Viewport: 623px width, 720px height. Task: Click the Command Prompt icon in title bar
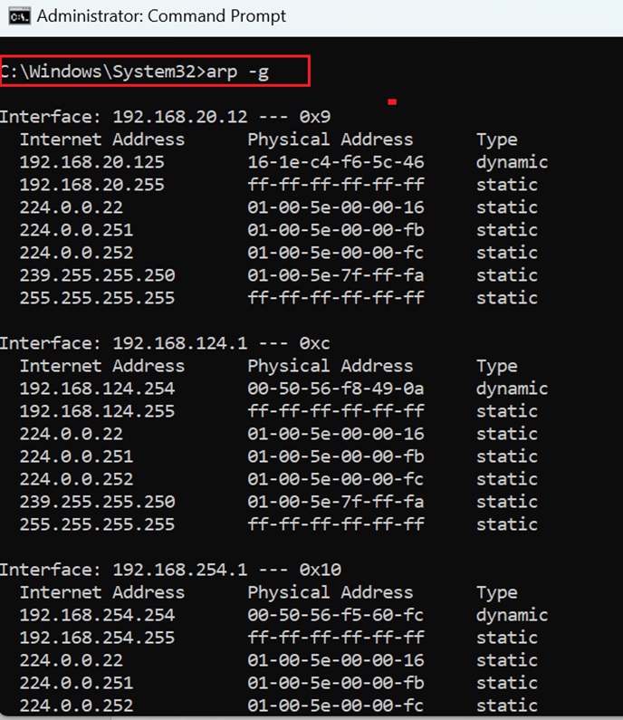click(x=20, y=17)
